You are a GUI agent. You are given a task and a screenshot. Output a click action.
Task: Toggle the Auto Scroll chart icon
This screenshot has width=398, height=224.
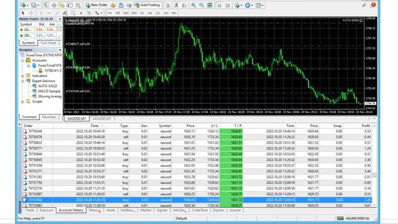point(220,5)
